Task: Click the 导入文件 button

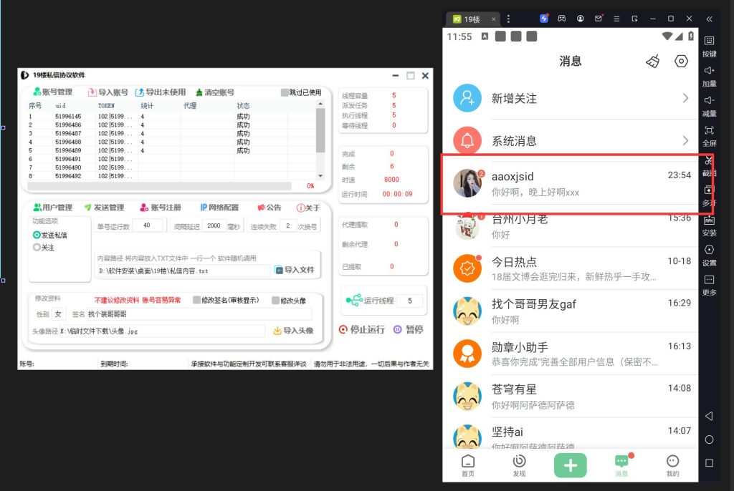Action: coord(295,270)
